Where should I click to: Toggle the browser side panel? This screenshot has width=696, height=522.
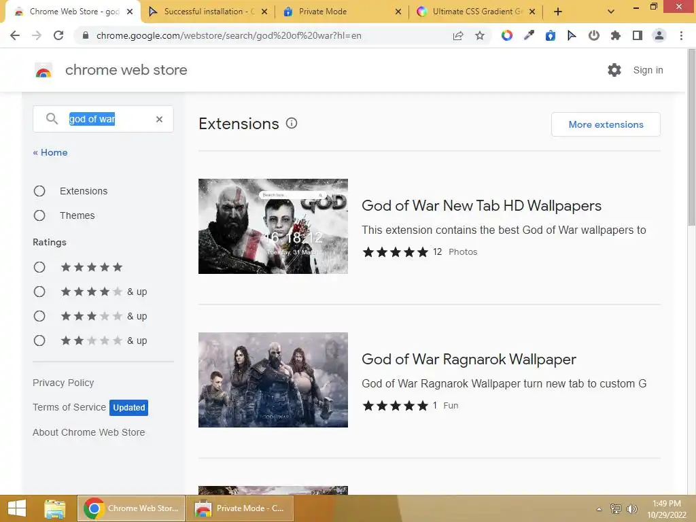tap(638, 35)
